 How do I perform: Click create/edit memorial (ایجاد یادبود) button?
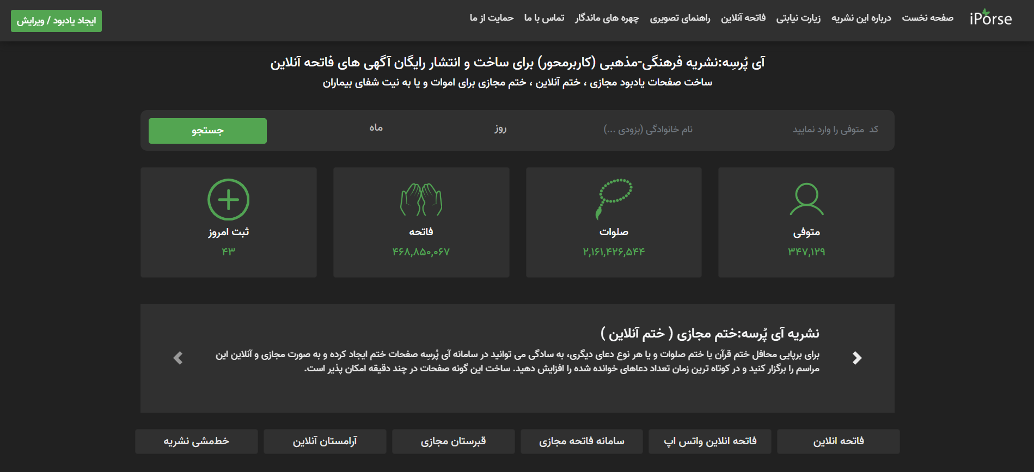tap(56, 21)
